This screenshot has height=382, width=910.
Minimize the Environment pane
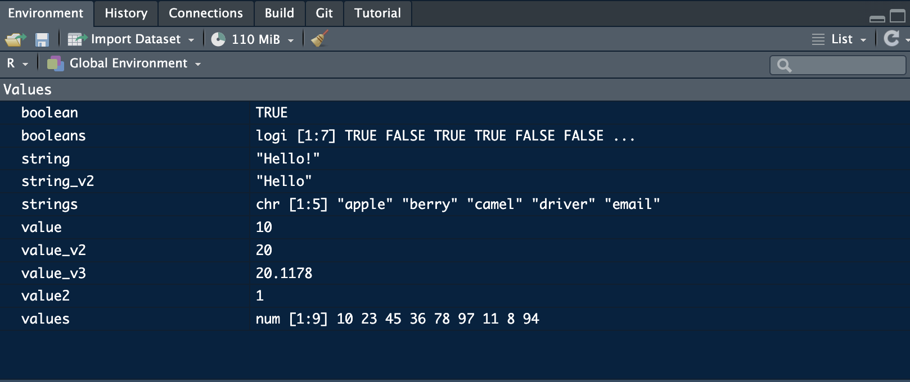click(x=877, y=17)
